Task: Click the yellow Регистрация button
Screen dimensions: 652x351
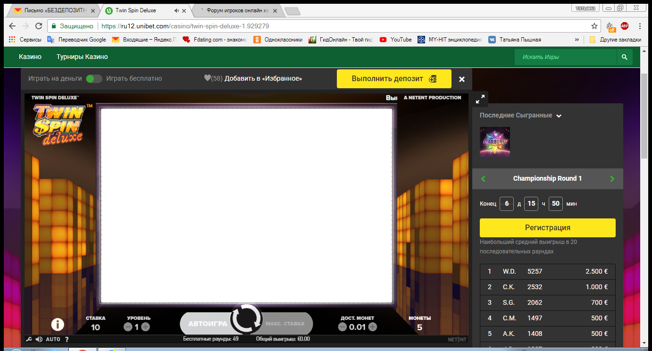Action: (547, 228)
